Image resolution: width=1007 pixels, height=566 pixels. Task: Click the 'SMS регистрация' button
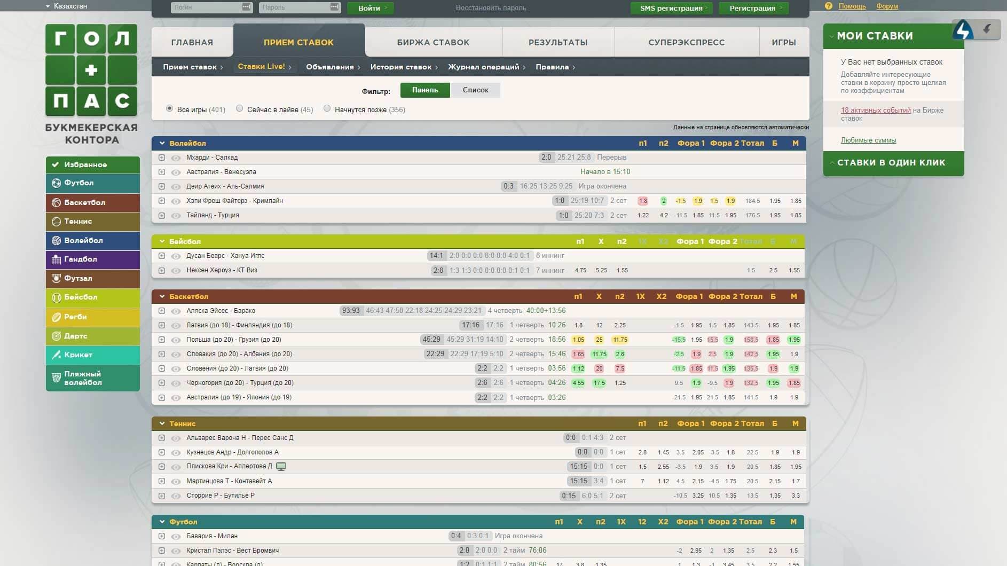coord(672,7)
